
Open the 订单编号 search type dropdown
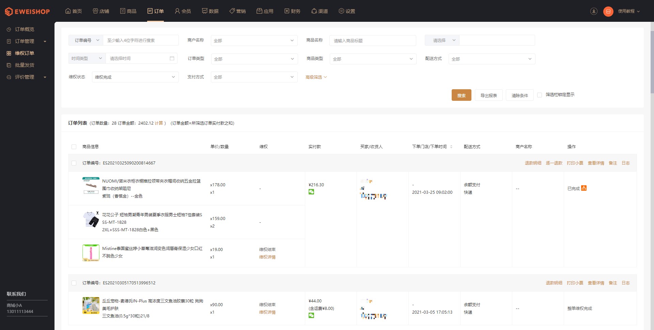[86, 40]
